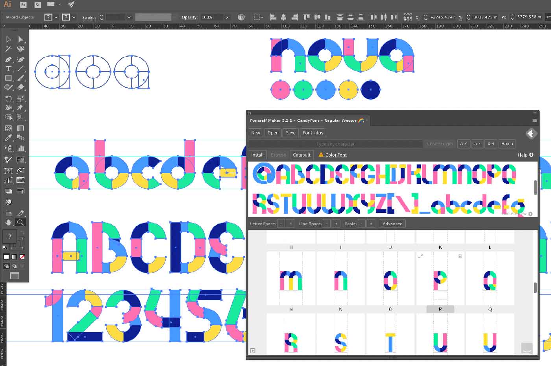The height and width of the screenshot is (366, 551).
Task: Open the fill color dropdown arrow
Action: pyautogui.click(x=56, y=17)
